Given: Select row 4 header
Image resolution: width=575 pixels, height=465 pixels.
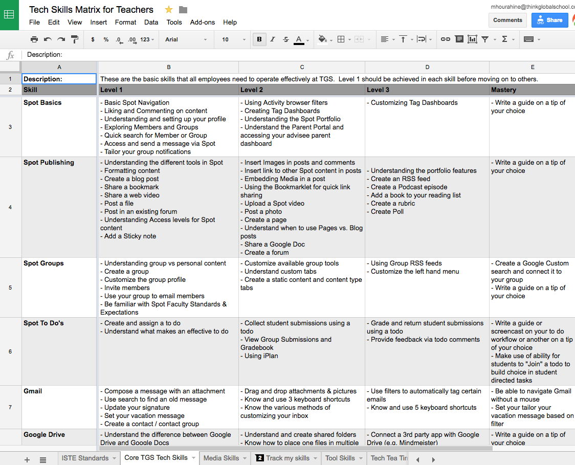Looking at the screenshot, I should tap(10, 207).
